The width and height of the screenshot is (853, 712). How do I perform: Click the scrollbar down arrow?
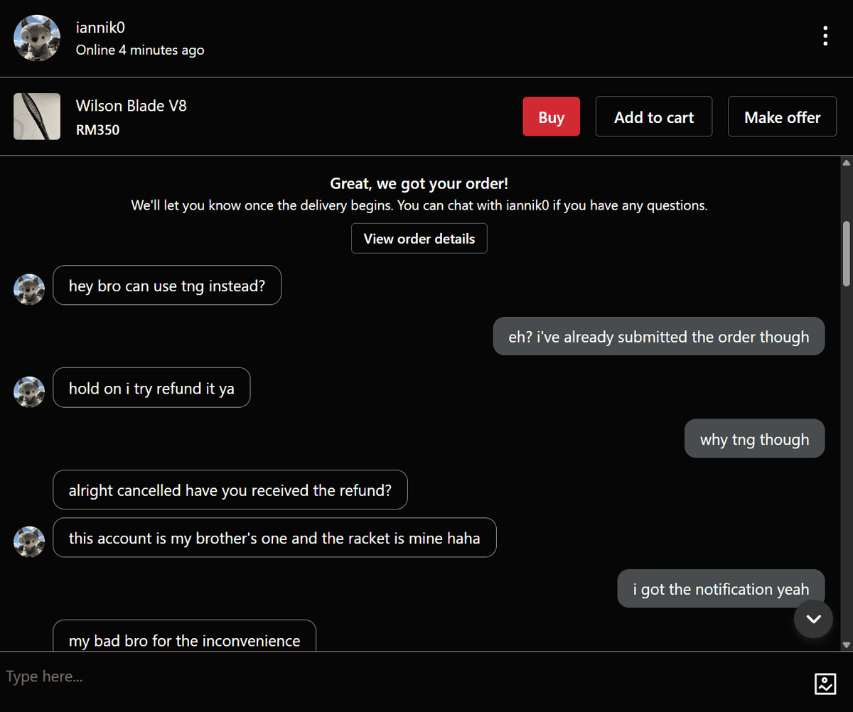coord(847,645)
